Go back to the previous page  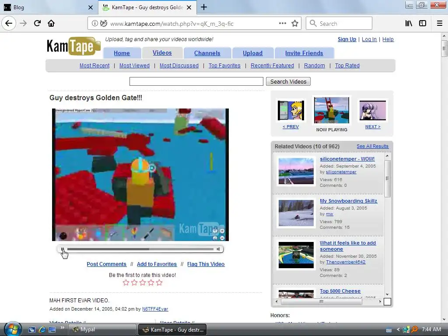9,23
